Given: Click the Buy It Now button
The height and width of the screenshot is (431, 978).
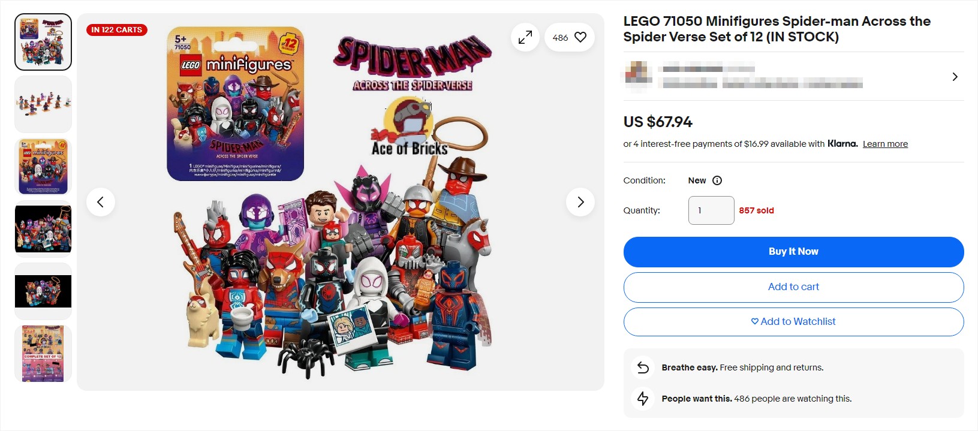Looking at the screenshot, I should (x=793, y=252).
